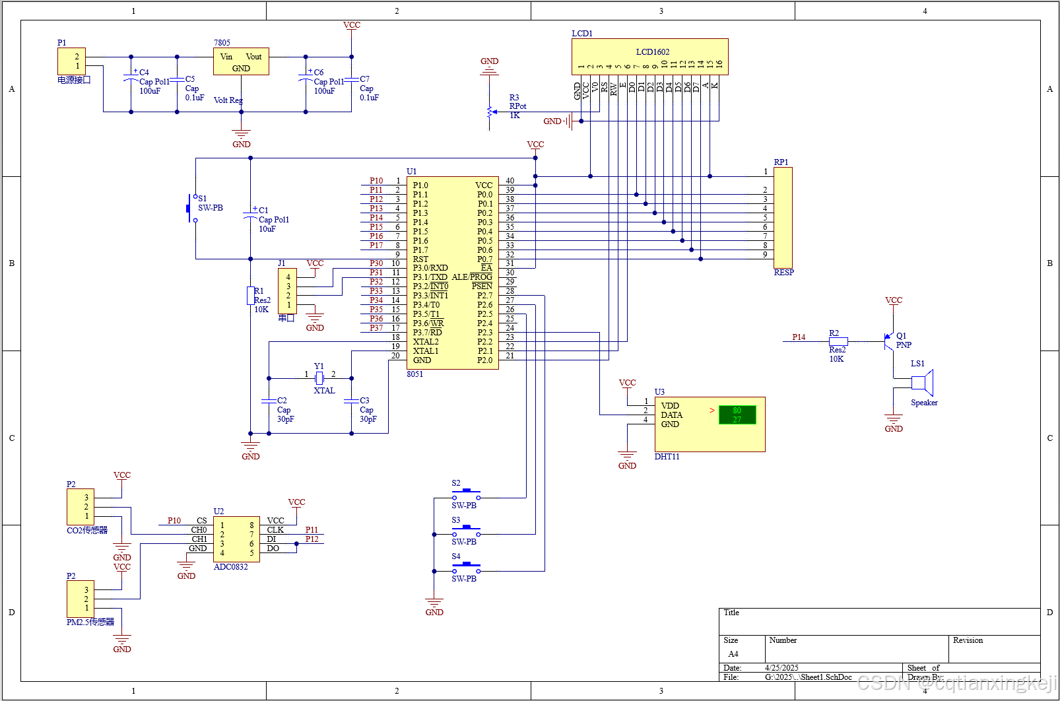Click the C2 30pF capacitor symbol
This screenshot has height=701, width=1060.
click(269, 401)
